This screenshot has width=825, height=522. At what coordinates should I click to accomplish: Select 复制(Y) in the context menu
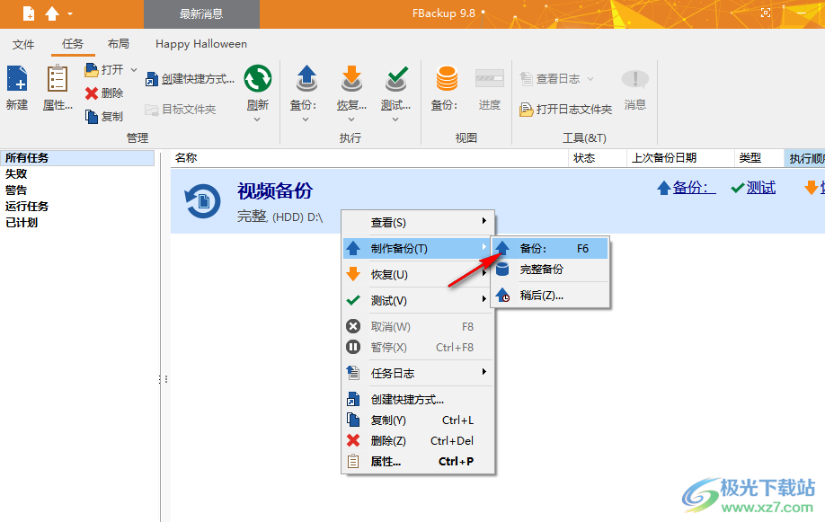[418, 420]
